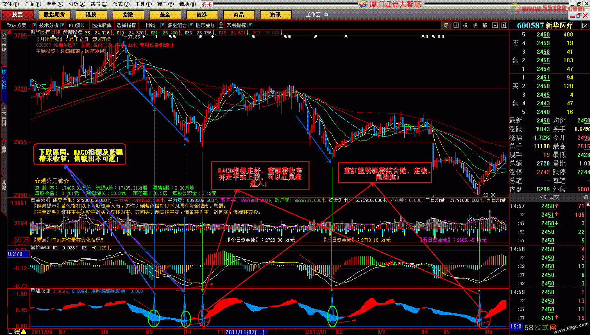Click the crosshair grid icon

coord(456,25)
